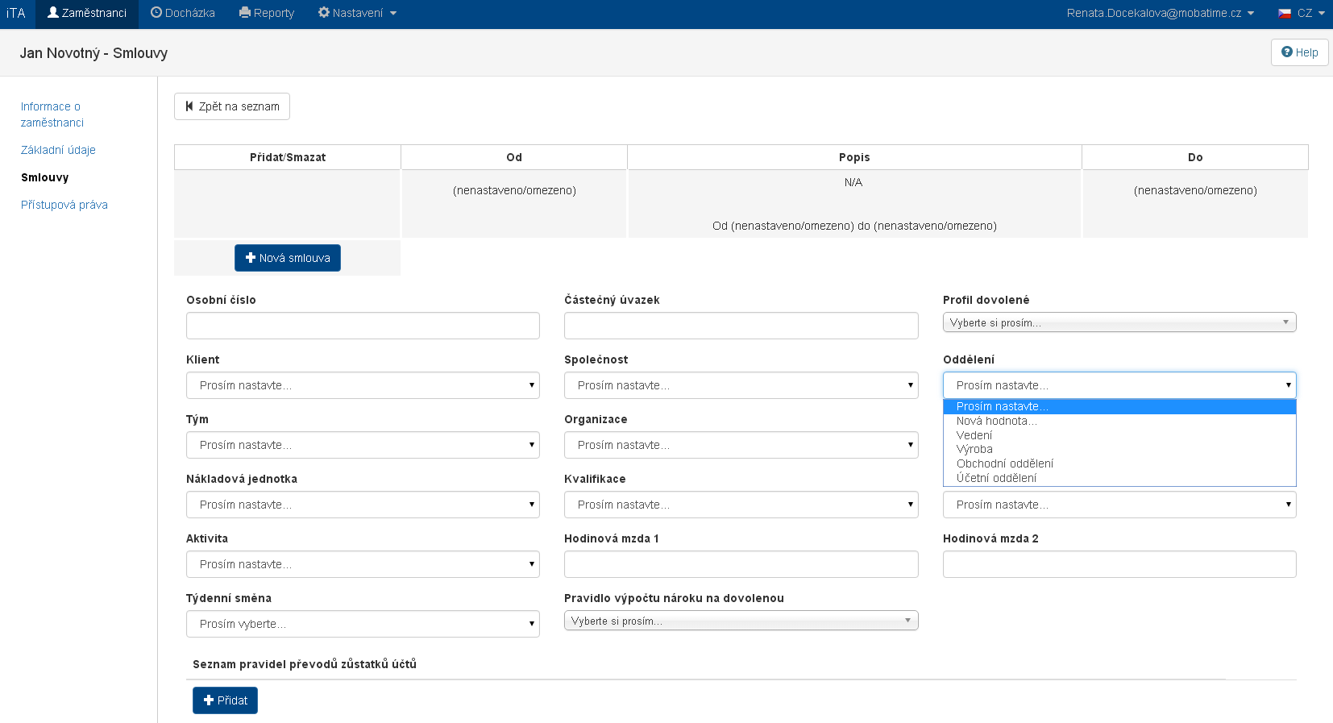
Task: Open Informace o zaměstnanci link
Action: click(x=52, y=114)
